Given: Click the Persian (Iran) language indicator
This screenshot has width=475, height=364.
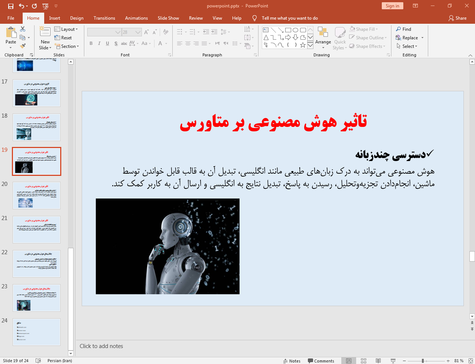Looking at the screenshot, I should (60, 361).
